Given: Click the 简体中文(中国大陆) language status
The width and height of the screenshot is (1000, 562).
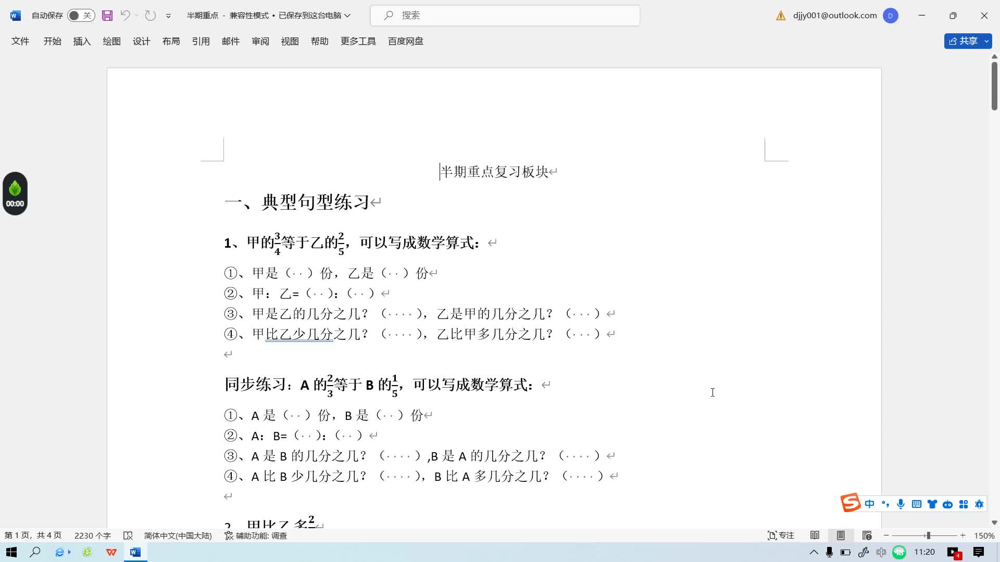Looking at the screenshot, I should (x=178, y=535).
